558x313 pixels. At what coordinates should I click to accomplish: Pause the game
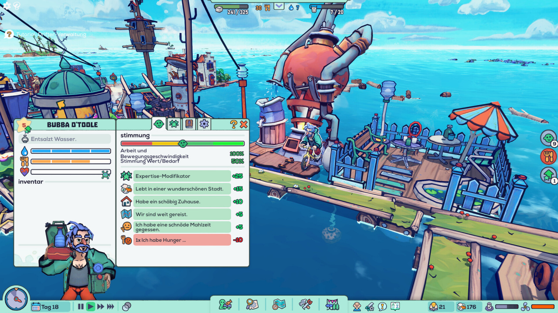(81, 306)
